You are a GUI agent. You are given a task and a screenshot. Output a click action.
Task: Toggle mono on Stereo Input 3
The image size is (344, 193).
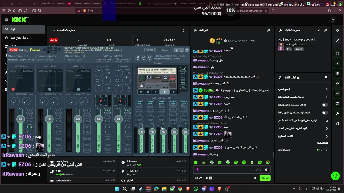pos(87,139)
